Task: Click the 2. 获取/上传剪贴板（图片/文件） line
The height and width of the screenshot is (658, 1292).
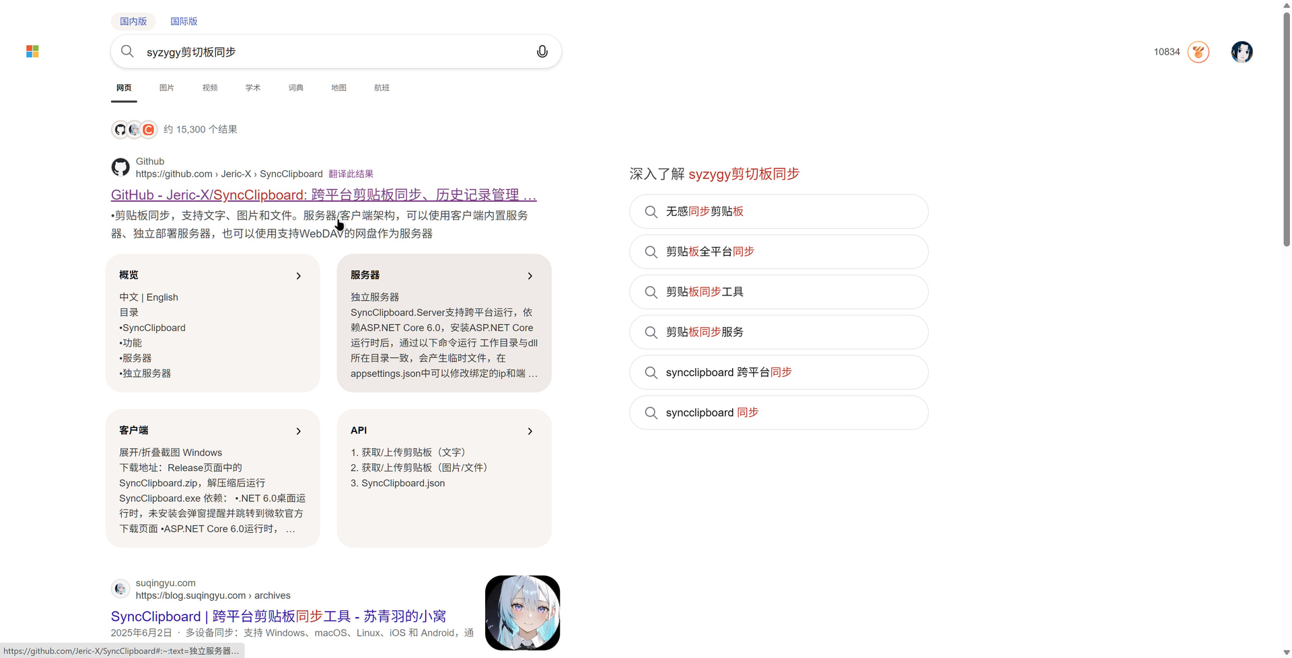Action: tap(421, 468)
